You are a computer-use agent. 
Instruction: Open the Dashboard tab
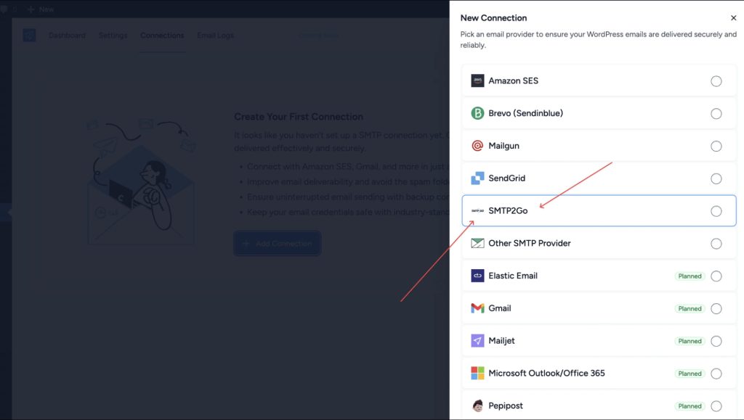67,35
